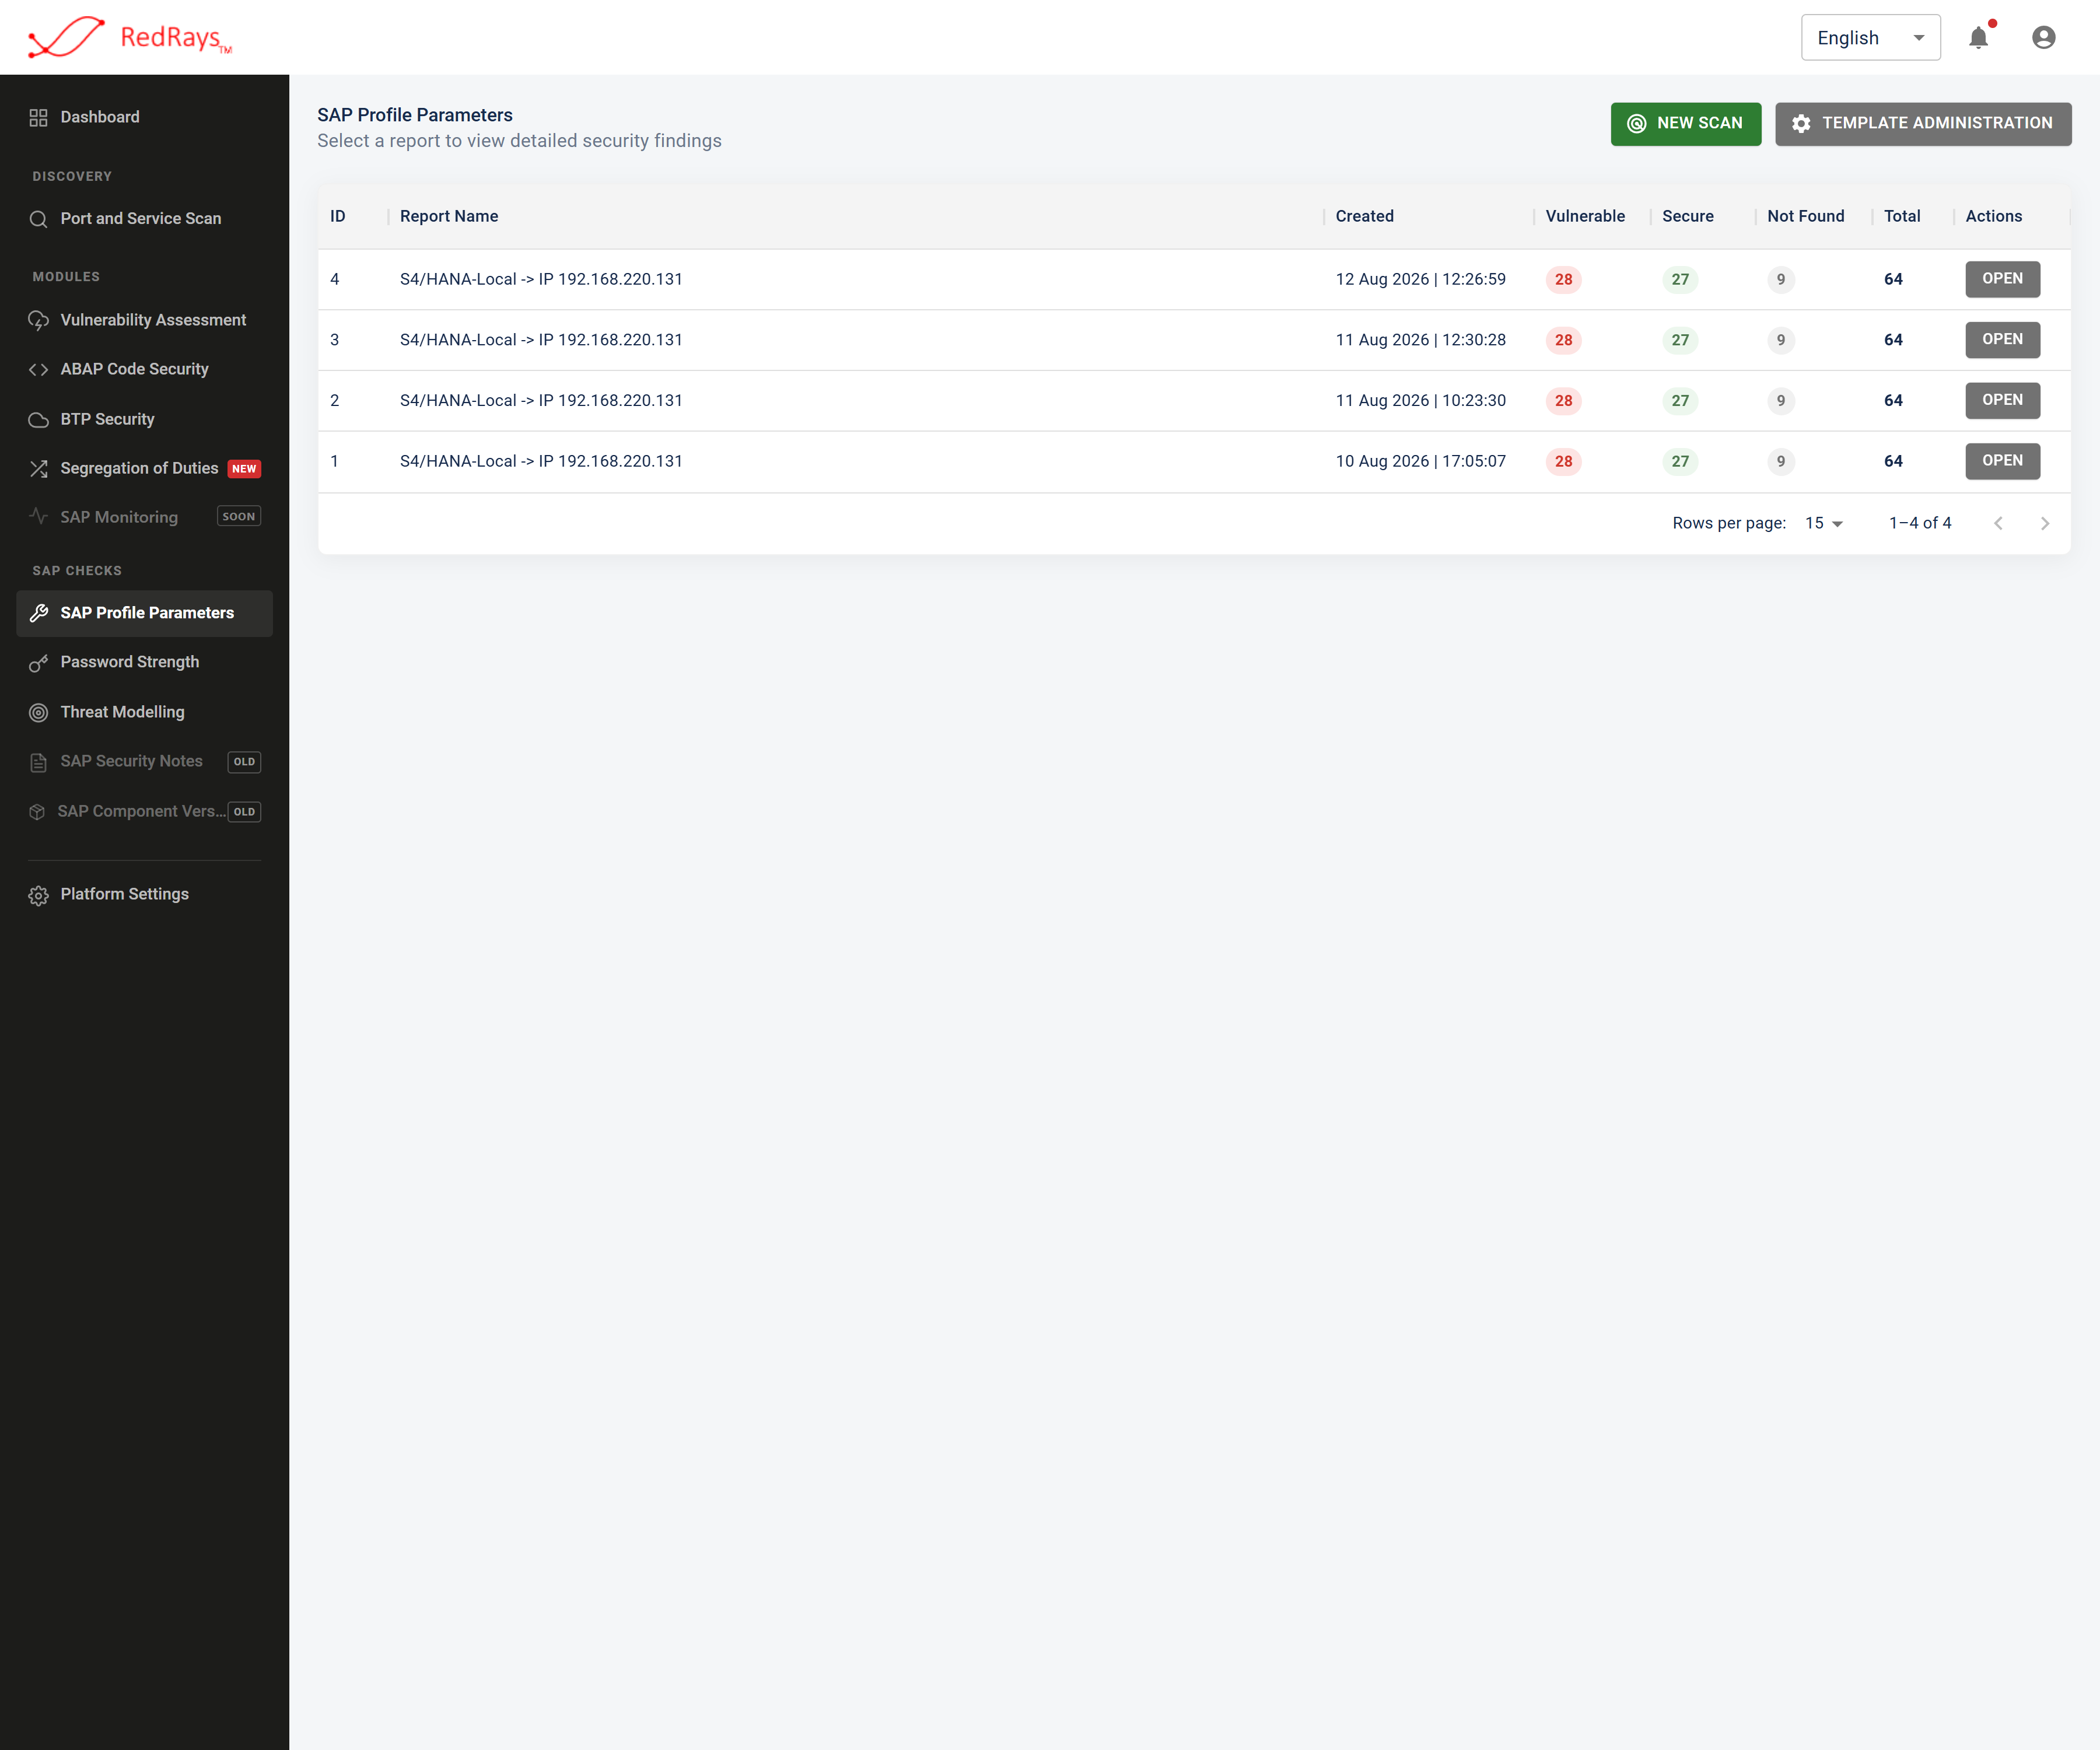Sort by Report Name column header

tap(449, 216)
